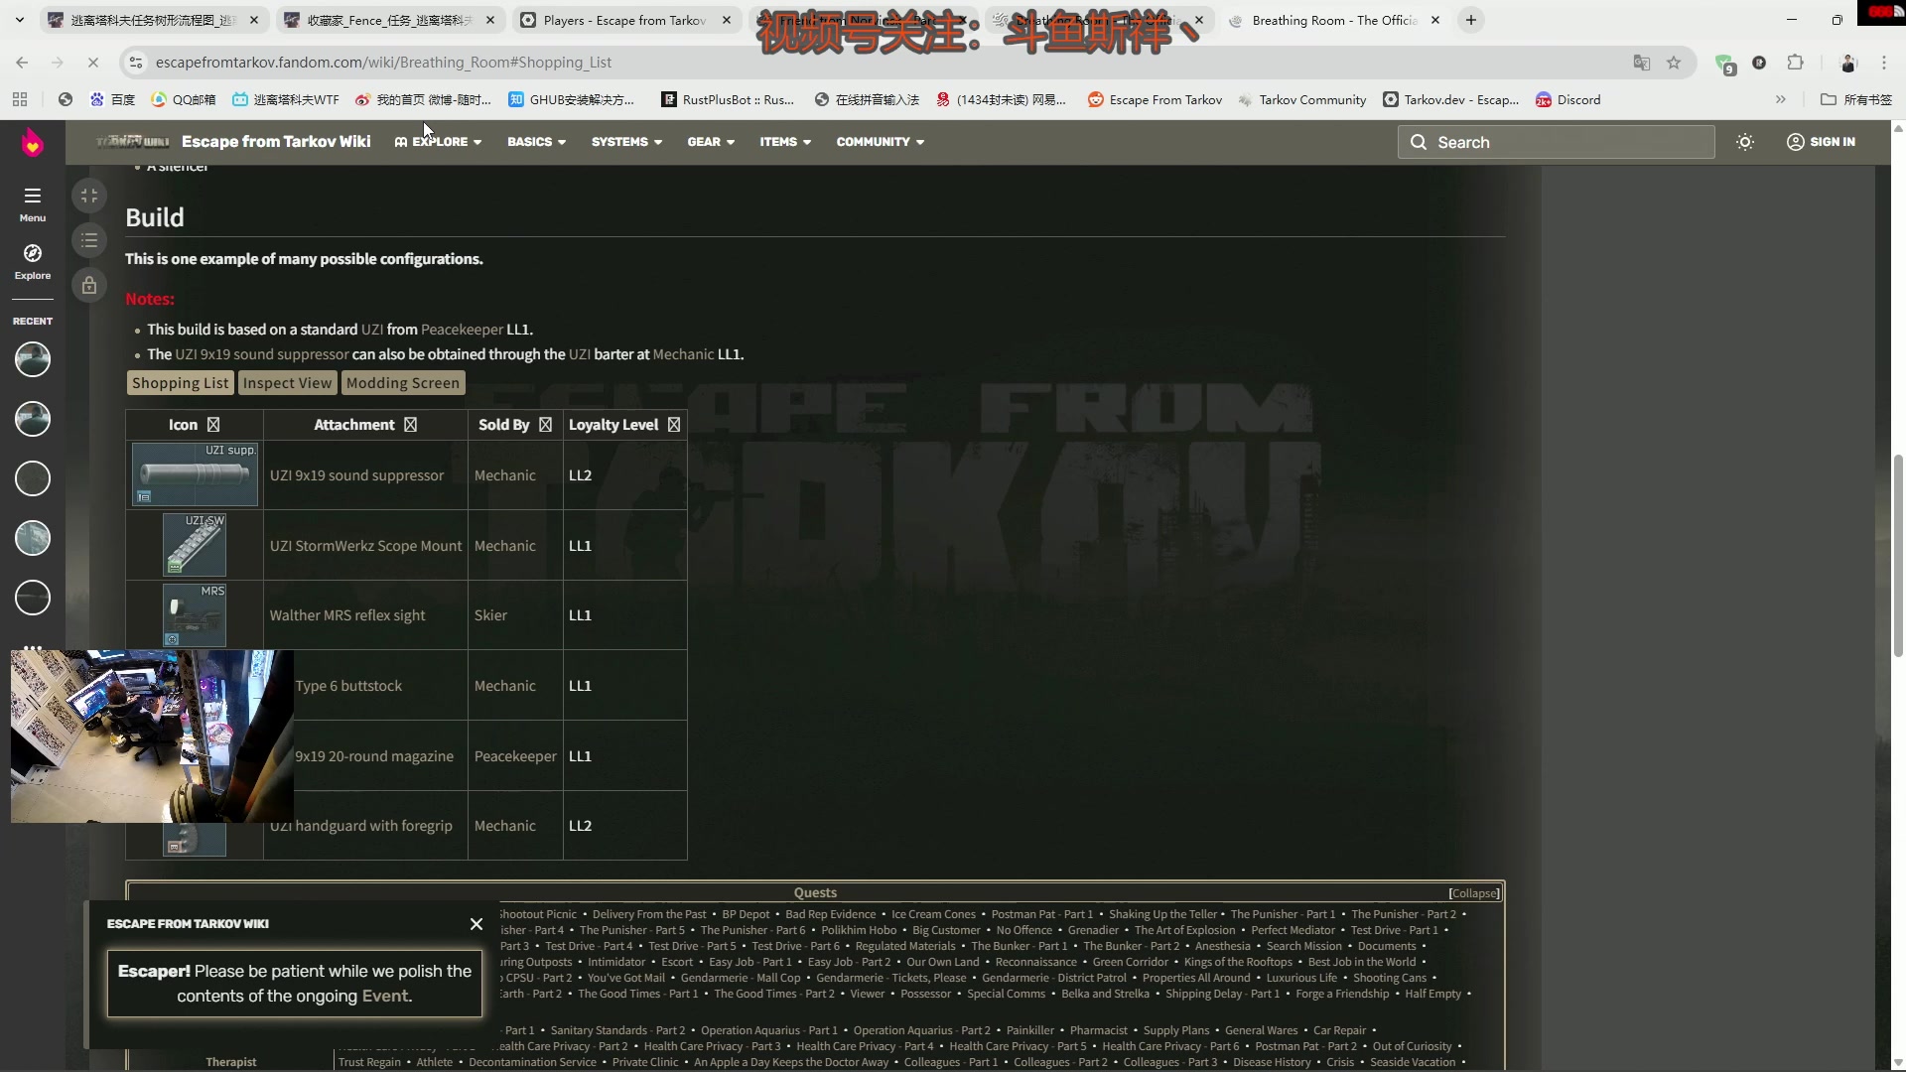Viewport: 1906px width, 1072px height.
Task: Toggle the Attachment column sort box
Action: (410, 425)
